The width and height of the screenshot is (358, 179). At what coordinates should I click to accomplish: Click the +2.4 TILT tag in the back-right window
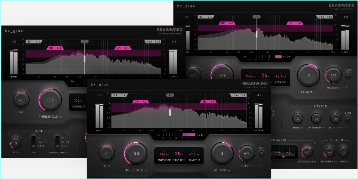click(324, 17)
